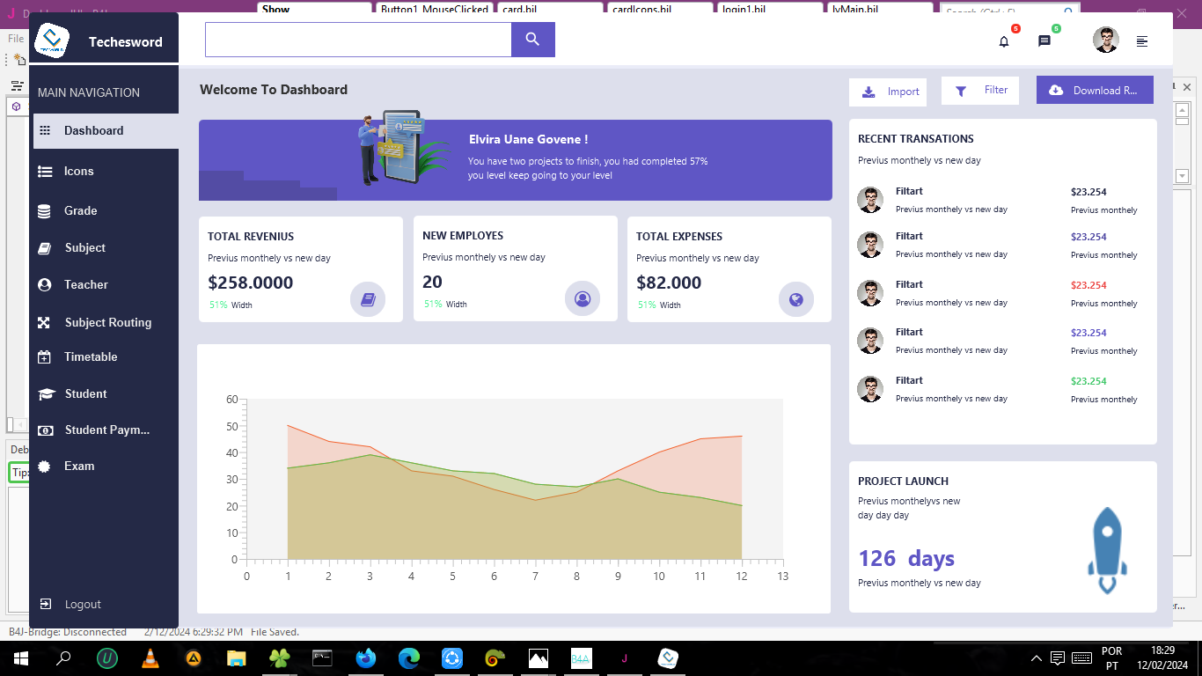Click the Filter button

pyautogui.click(x=980, y=90)
